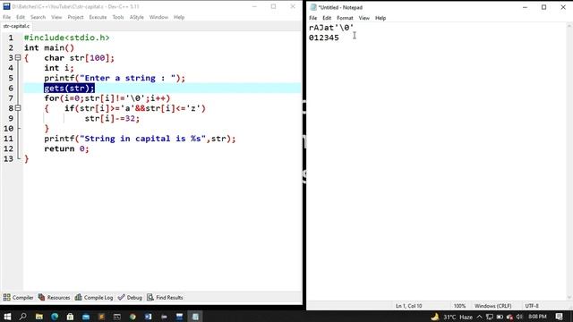The height and width of the screenshot is (322, 573).
Task: Open the Dev-C++ Edit menu
Action: [x=21, y=17]
